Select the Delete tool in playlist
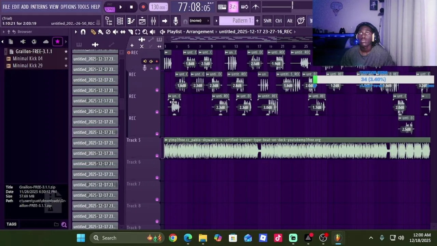 108,32
